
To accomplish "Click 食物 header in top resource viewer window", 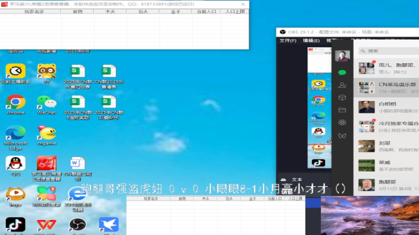I will tap(78, 11).
